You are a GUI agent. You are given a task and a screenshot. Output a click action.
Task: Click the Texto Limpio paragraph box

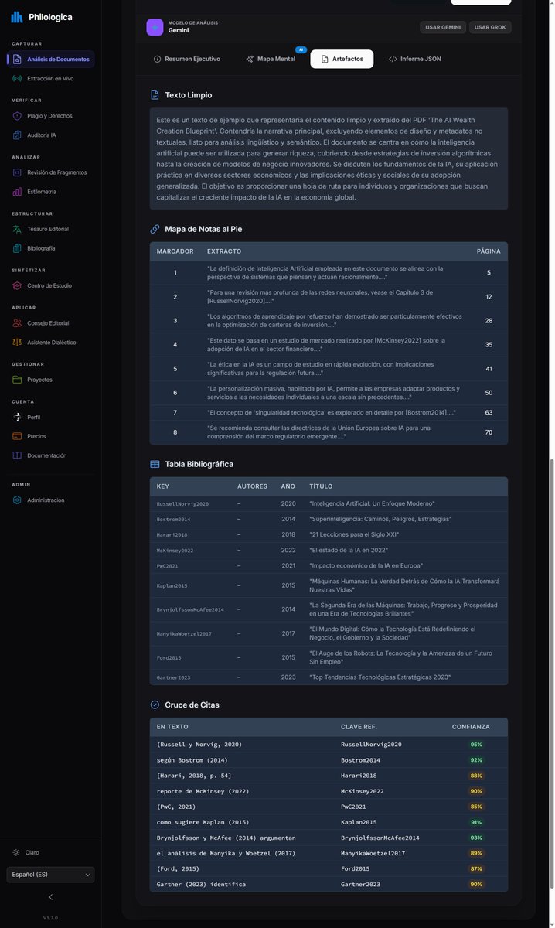click(x=329, y=159)
